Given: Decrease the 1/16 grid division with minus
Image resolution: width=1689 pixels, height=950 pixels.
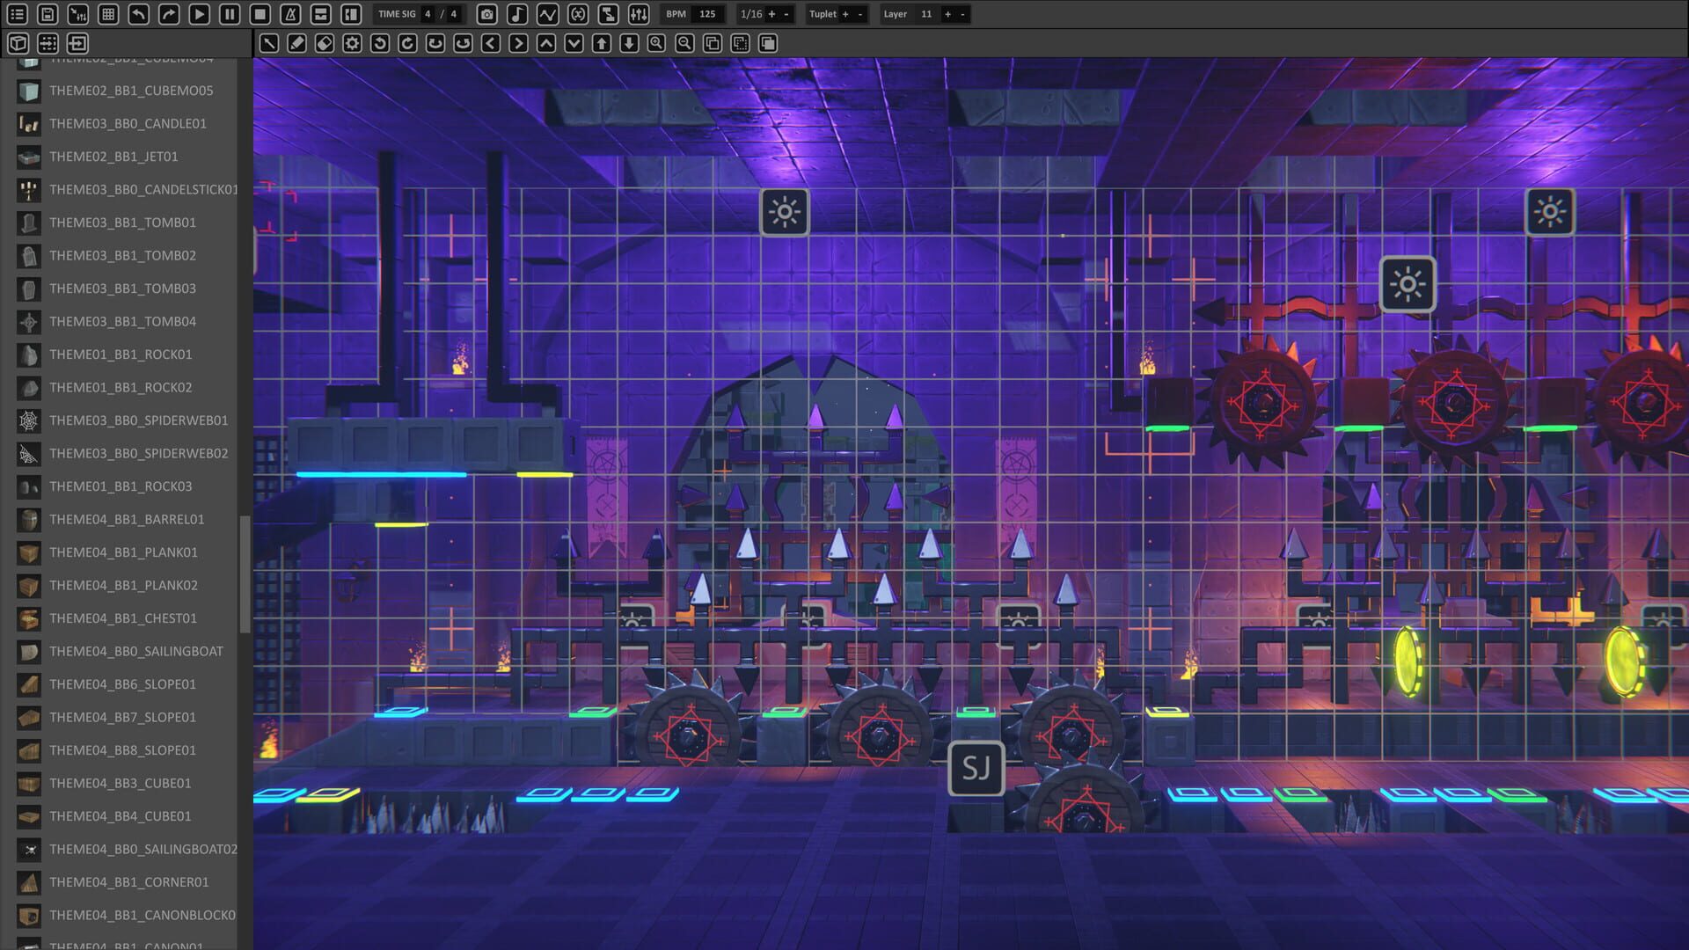Looking at the screenshot, I should tap(786, 14).
